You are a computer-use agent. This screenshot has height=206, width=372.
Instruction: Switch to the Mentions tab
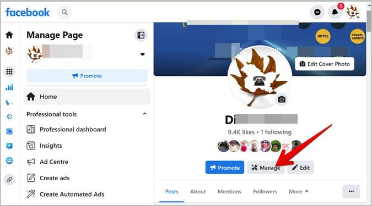pyautogui.click(x=229, y=192)
